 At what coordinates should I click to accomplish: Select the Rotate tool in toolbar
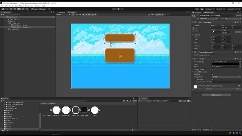click(x=11, y=9)
